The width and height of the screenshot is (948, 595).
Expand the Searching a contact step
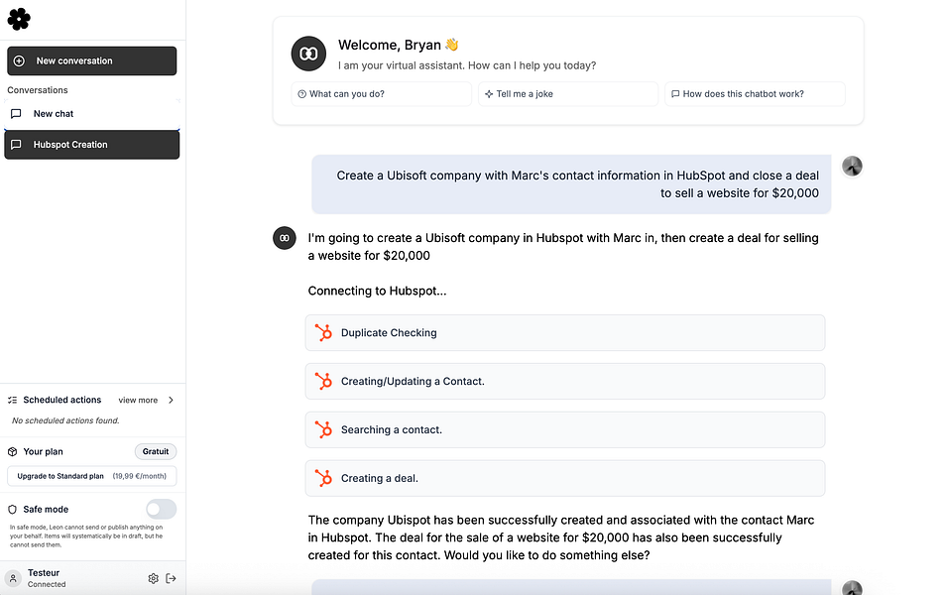pos(564,429)
